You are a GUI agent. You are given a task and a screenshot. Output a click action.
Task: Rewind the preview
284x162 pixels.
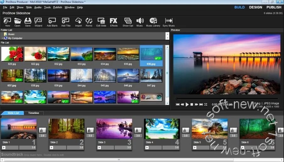(x=182, y=104)
